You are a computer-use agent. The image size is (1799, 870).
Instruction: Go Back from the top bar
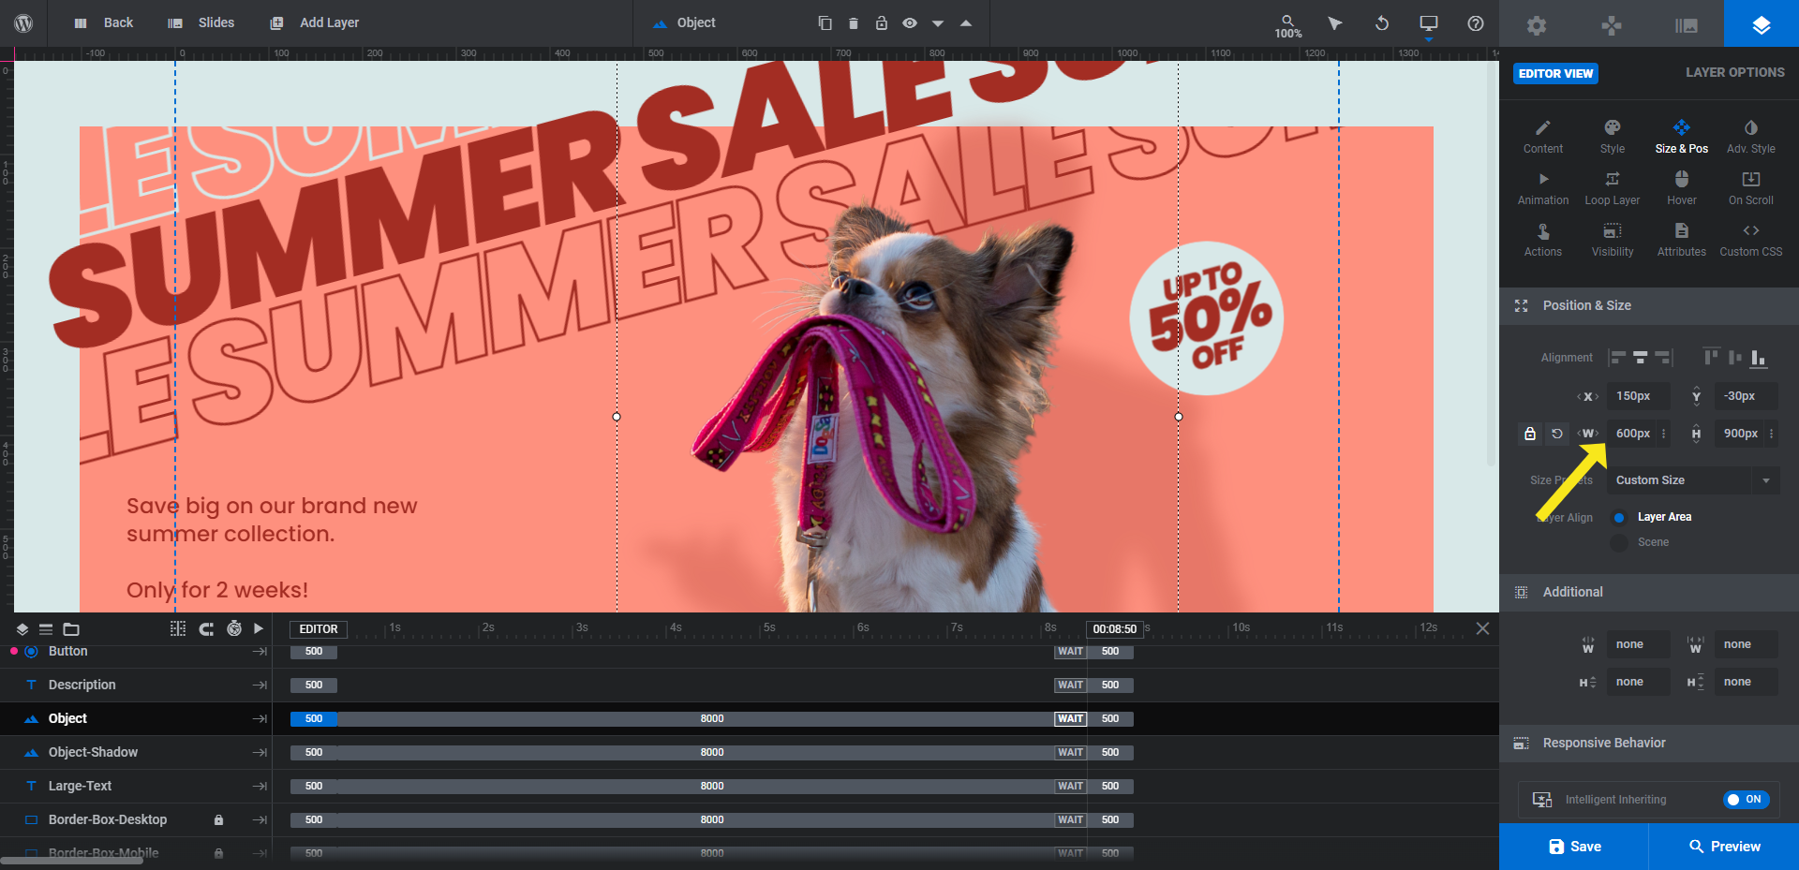click(105, 22)
